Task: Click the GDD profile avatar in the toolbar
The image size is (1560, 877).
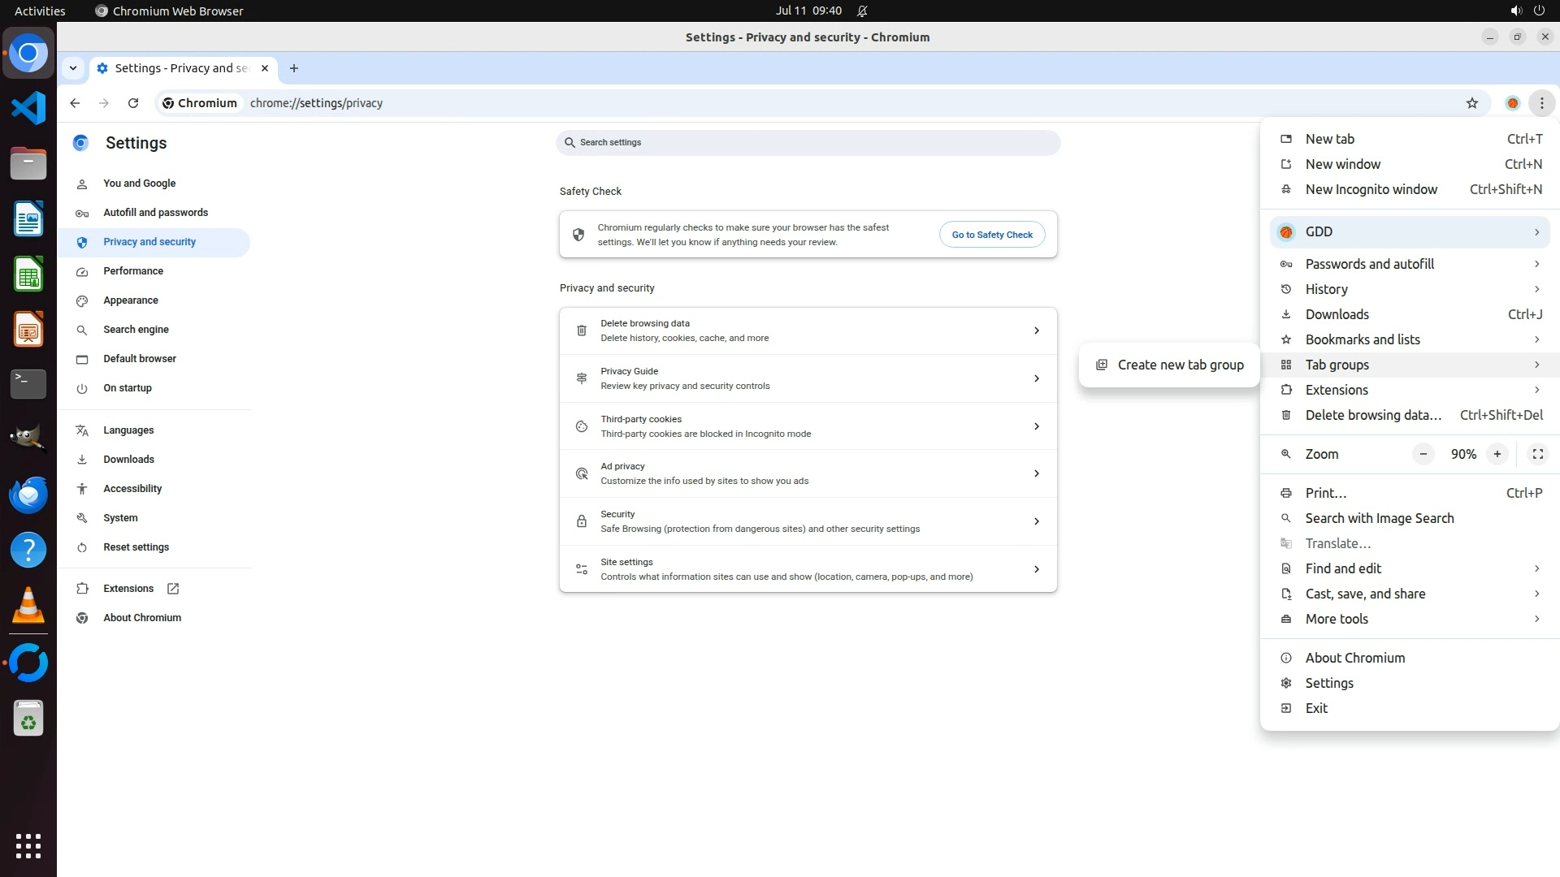Action: pos(1512,103)
